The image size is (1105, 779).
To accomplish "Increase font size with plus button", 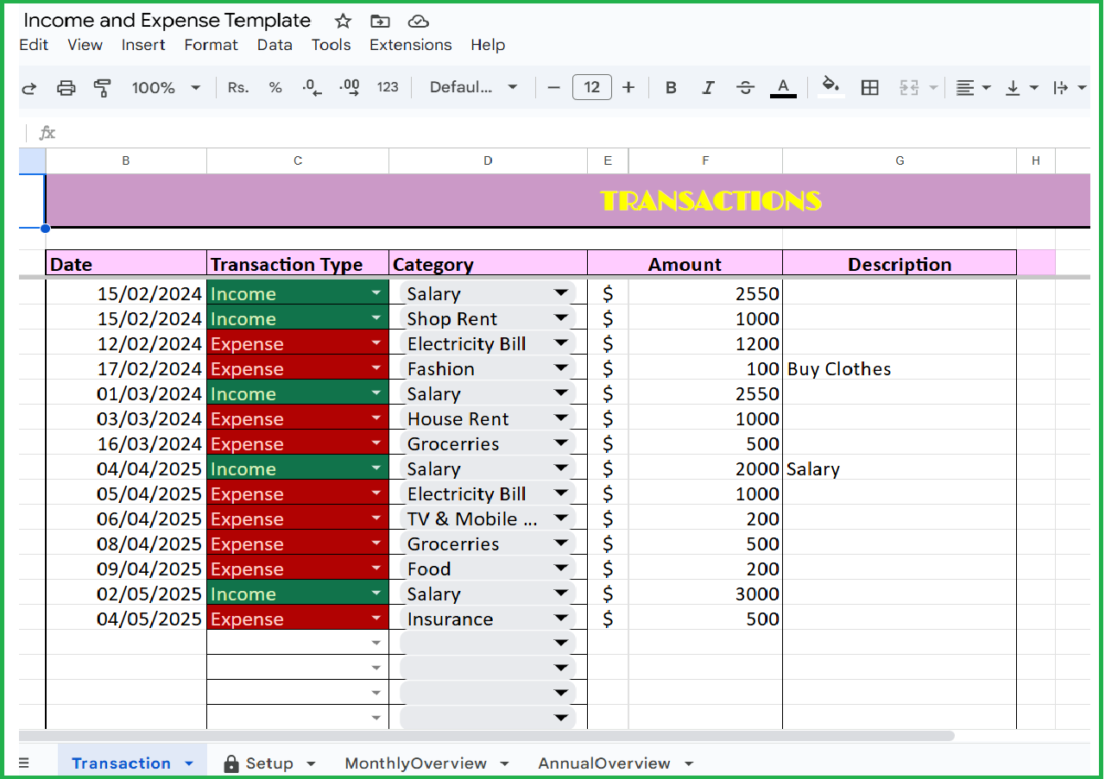I will tap(628, 87).
